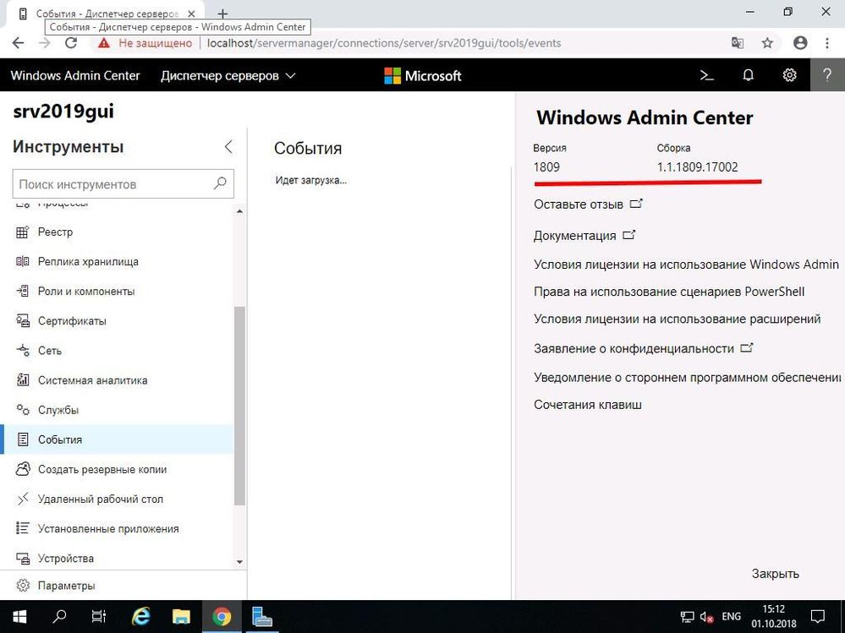Click the Network (Сеть) icon
Viewport: 845px width, 633px height.
(23, 351)
